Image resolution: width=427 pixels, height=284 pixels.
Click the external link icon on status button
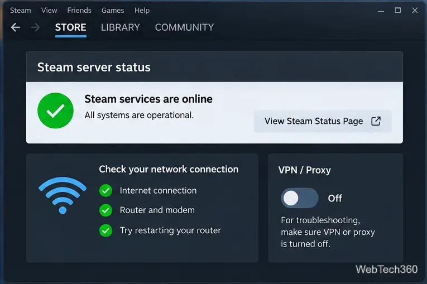pyautogui.click(x=376, y=121)
